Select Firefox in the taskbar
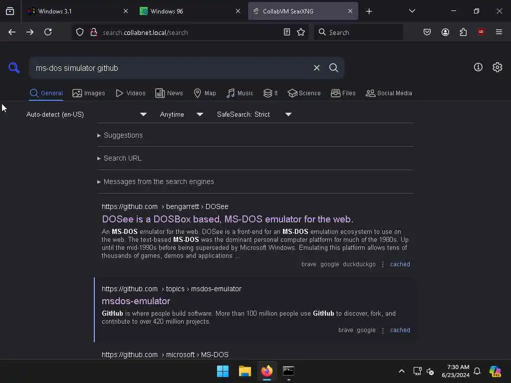Screen dimensions: 511x383 tap(267, 371)
